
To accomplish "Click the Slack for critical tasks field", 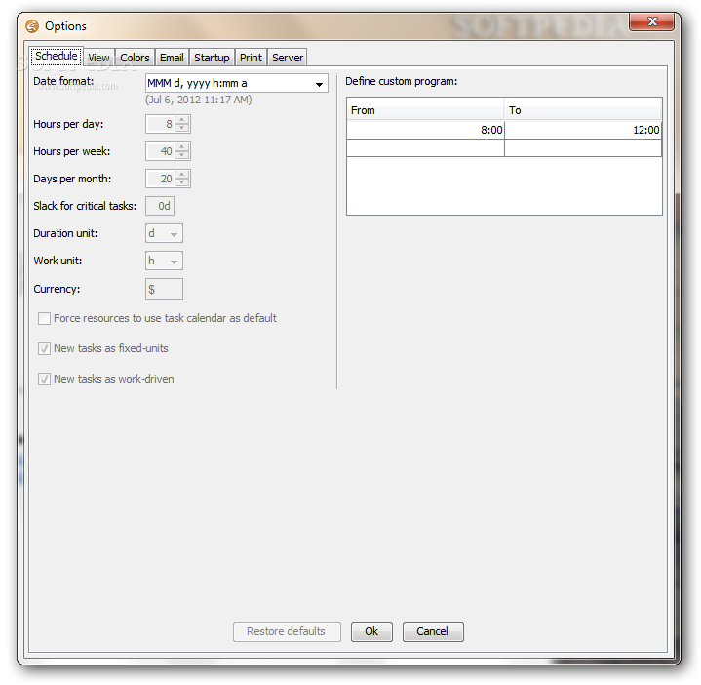I will (x=160, y=206).
